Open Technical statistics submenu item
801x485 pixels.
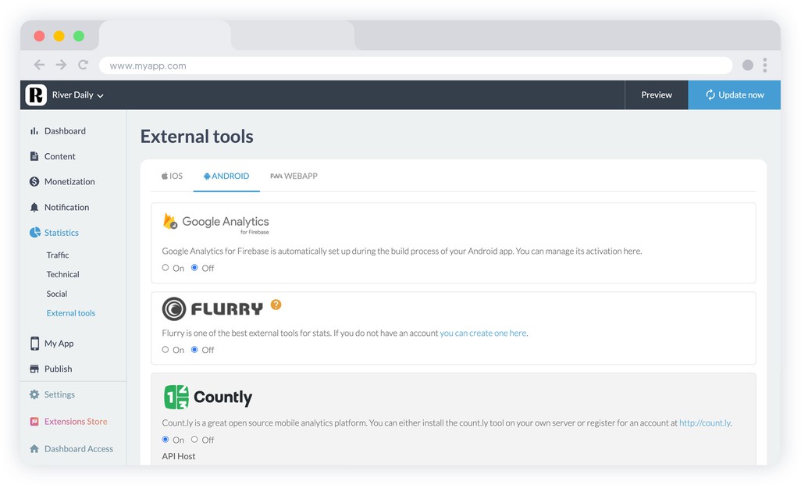pyautogui.click(x=62, y=274)
